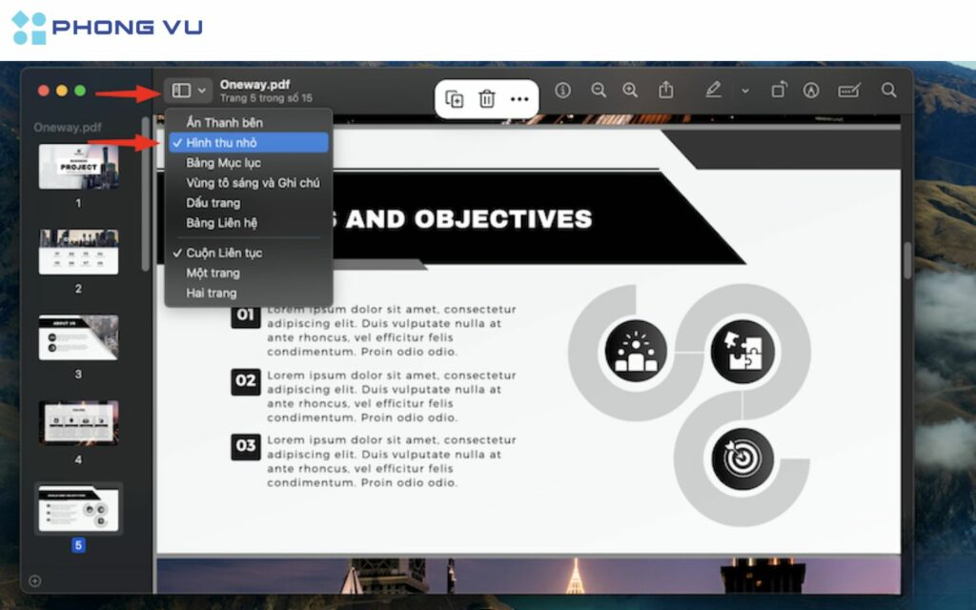976x610 pixels.
Task: Click the zoom in magnifier icon
Action: [x=631, y=91]
